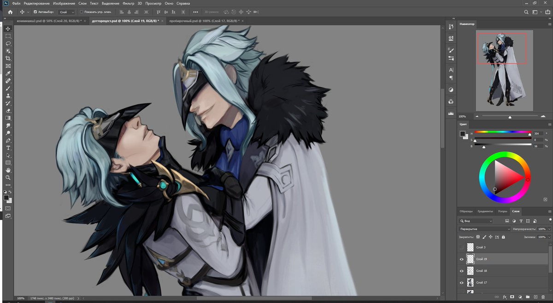Create a new group folder
The width and height of the screenshot is (553, 303).
pos(528,297)
